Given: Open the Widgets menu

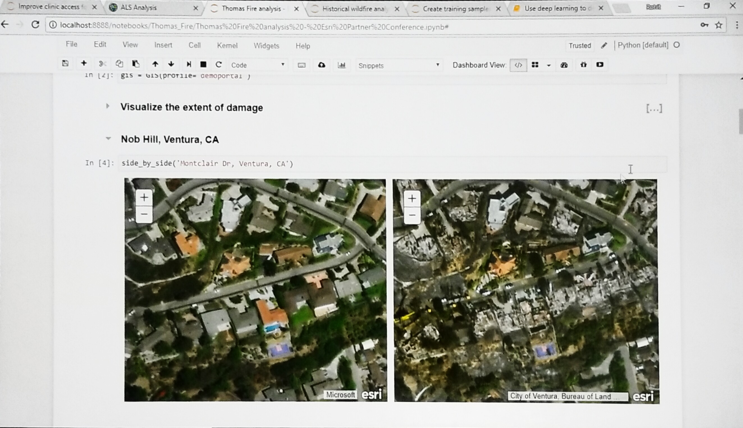Looking at the screenshot, I should [266, 46].
